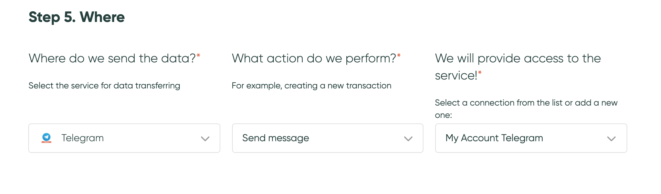Click 'Select the service for data transferring' hint
Viewport: 661px width, 194px height.
[104, 86]
